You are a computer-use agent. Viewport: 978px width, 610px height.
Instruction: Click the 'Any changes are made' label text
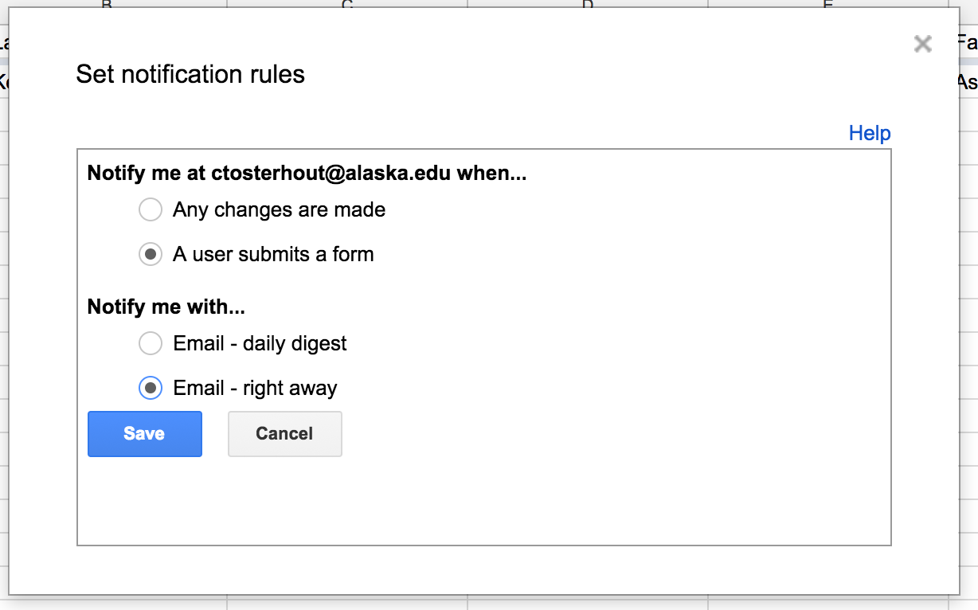pos(279,209)
